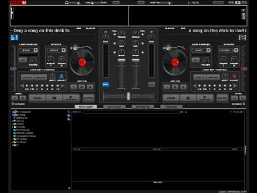The image size is (257, 193).
Task: Set right deck hot cue 3
Action: point(183,87)
